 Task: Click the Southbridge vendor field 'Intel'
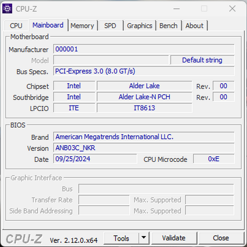(x=74, y=97)
